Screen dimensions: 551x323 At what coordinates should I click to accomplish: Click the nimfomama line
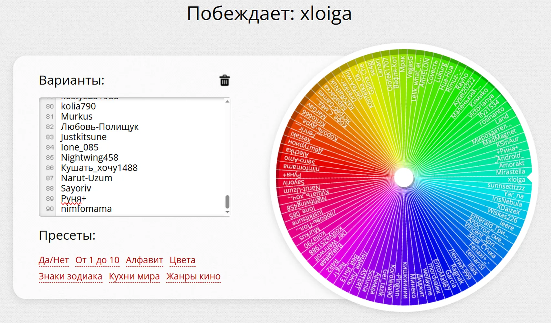point(86,209)
